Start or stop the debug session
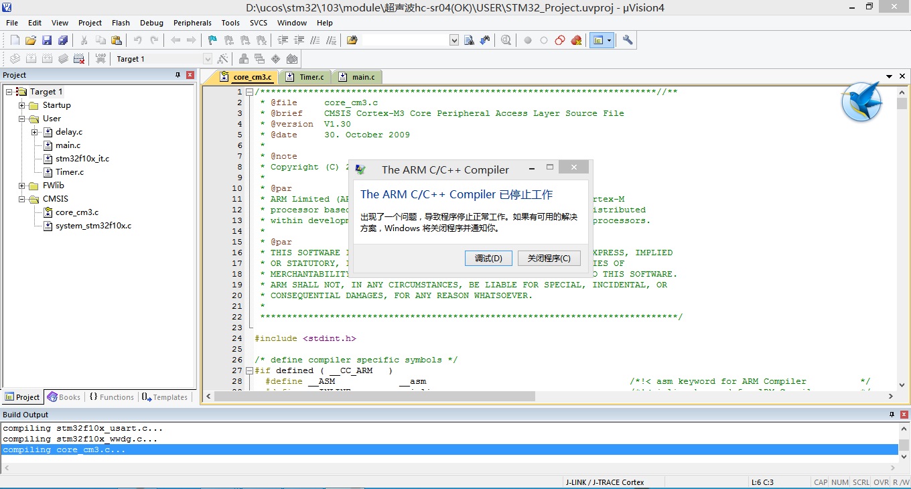The image size is (911, 489). pyautogui.click(x=506, y=40)
